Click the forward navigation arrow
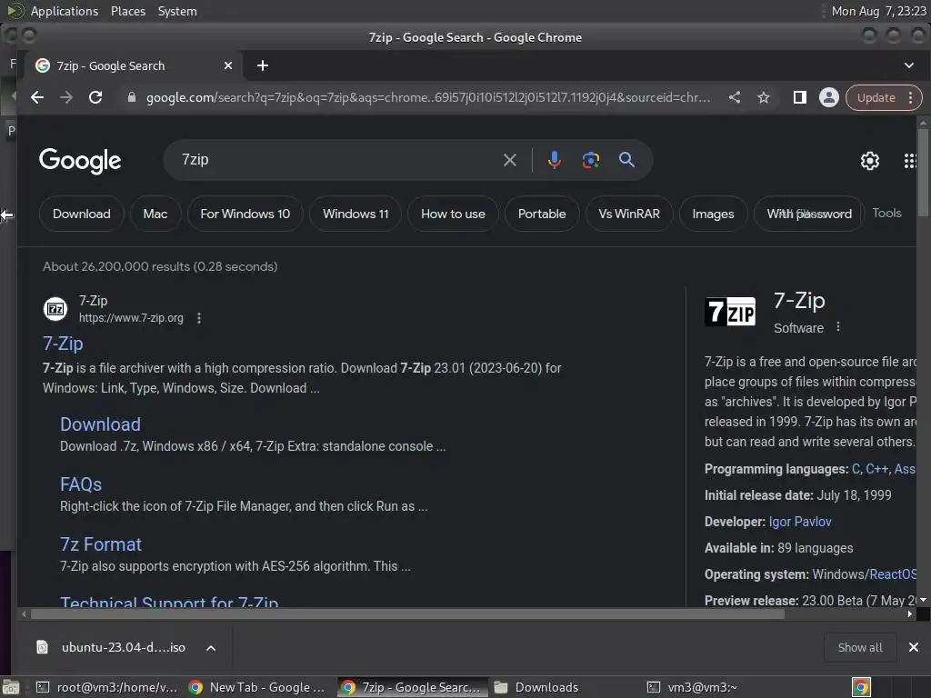931x698 pixels. (65, 97)
